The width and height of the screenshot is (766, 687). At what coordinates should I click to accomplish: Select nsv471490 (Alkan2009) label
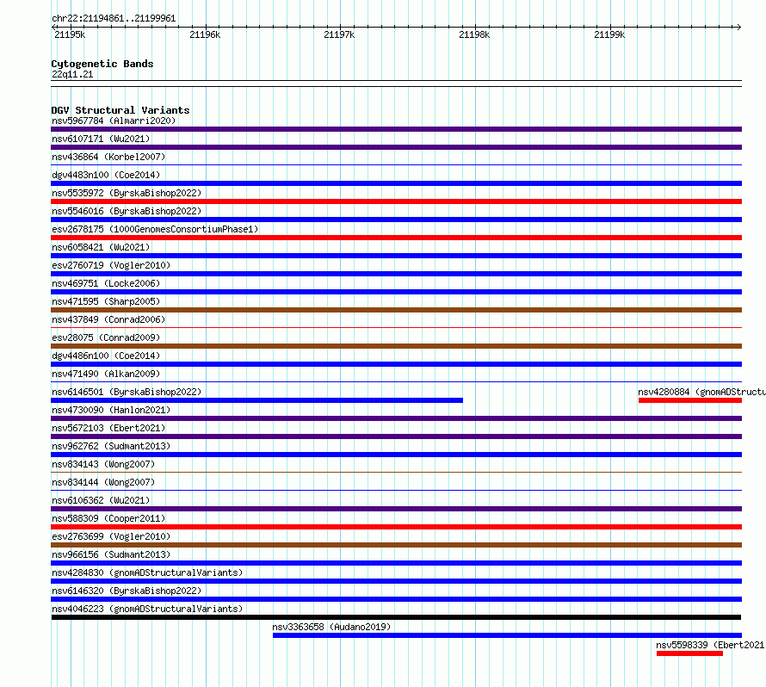pos(106,374)
